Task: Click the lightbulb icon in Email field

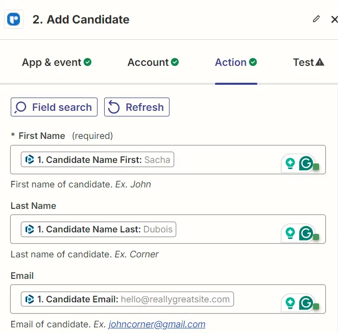Action: pos(291,303)
